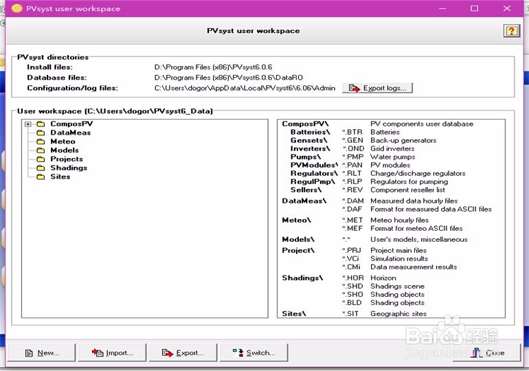Click the '*.HOR' Horizon entry
The image size is (529, 371).
[x=353, y=278]
